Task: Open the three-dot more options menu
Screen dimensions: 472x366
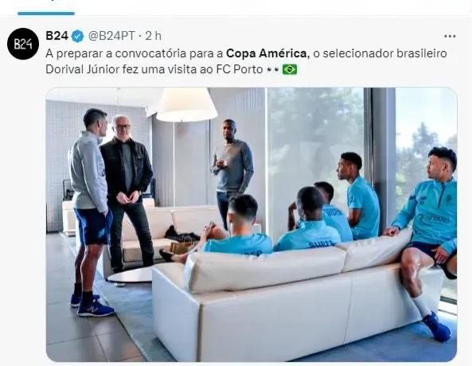Action: [x=450, y=36]
